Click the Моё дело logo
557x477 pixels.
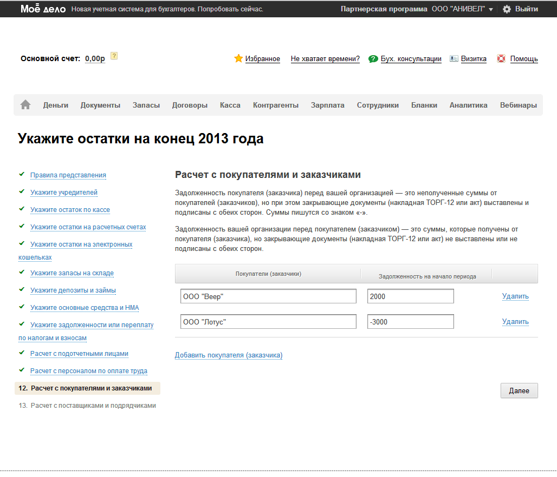pyautogui.click(x=43, y=9)
